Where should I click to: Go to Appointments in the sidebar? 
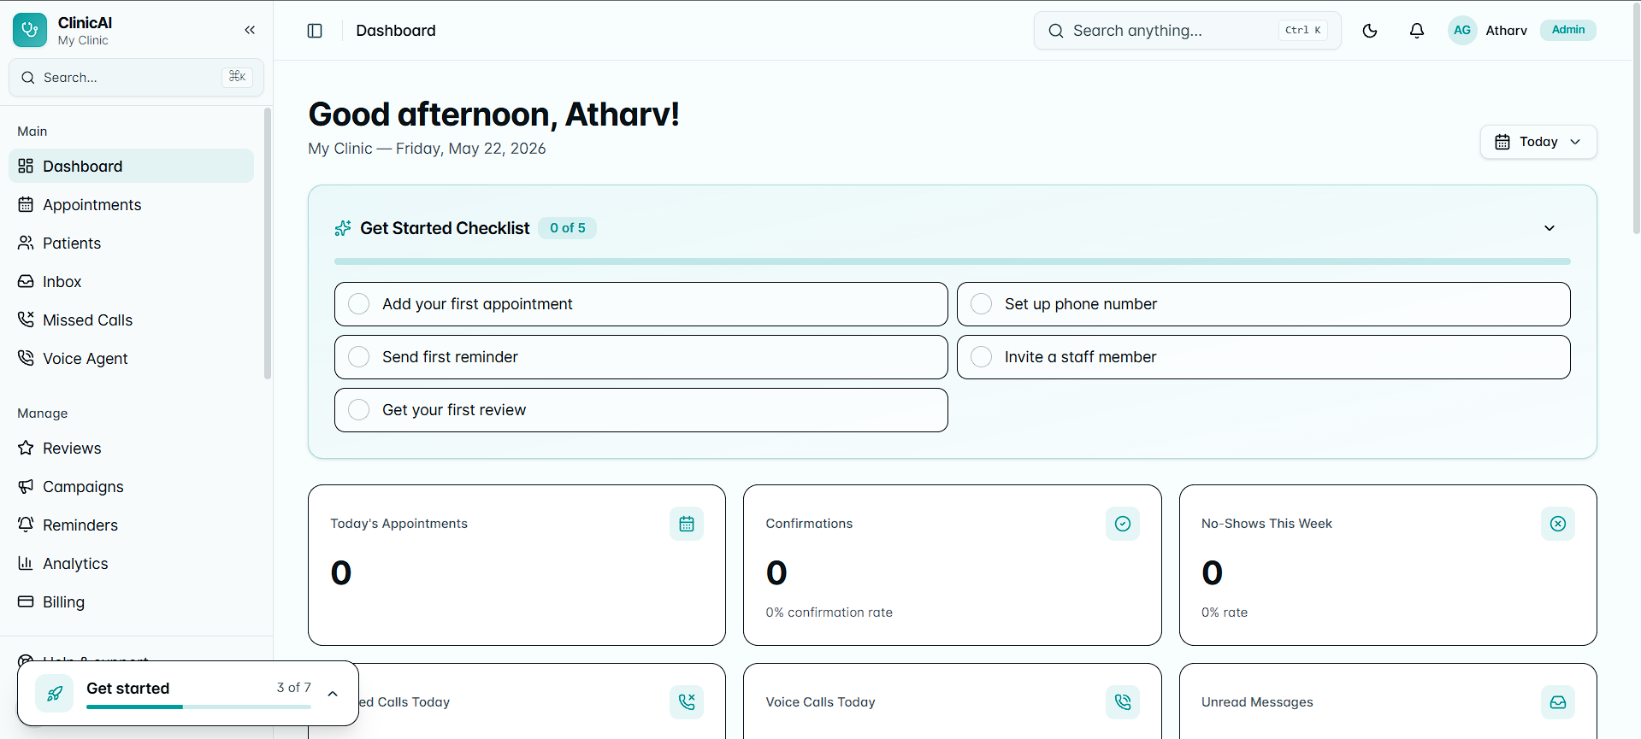131,204
